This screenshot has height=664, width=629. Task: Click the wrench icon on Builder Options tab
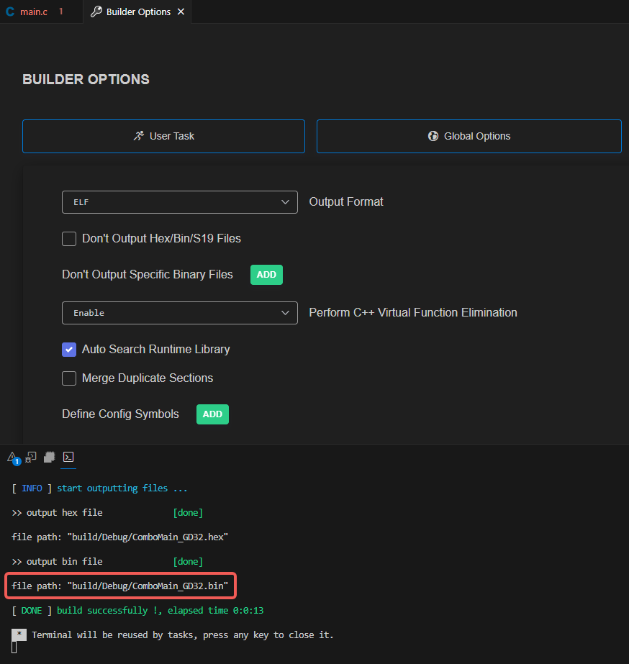96,12
